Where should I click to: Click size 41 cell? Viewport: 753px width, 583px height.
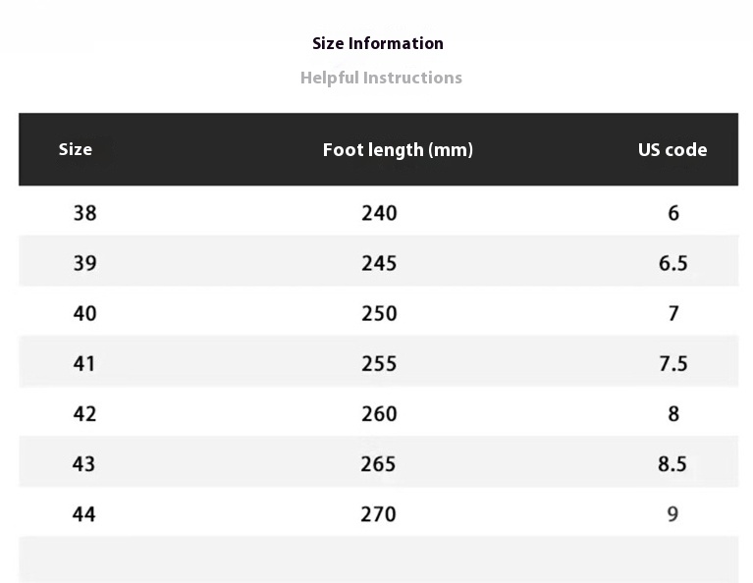[x=84, y=363]
